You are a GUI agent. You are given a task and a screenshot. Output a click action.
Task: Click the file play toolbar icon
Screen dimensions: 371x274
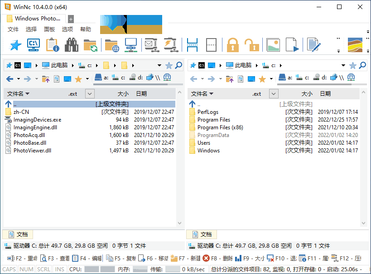point(293,45)
